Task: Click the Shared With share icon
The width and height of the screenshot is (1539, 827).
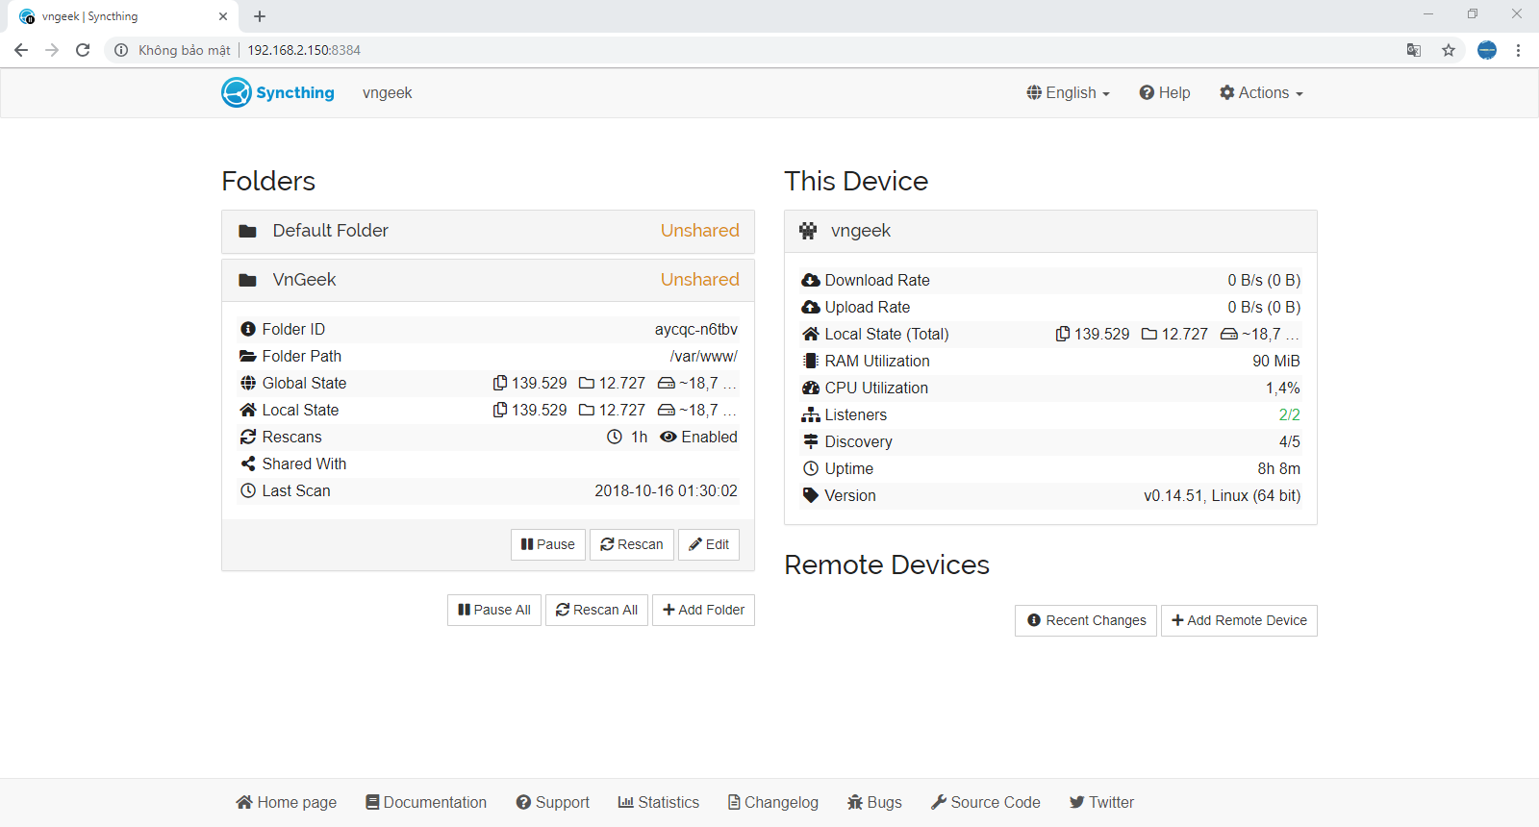Action: point(248,464)
